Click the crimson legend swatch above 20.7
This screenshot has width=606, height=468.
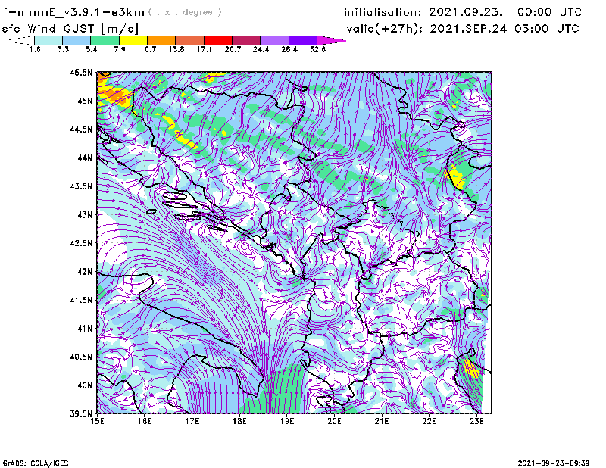click(246, 40)
